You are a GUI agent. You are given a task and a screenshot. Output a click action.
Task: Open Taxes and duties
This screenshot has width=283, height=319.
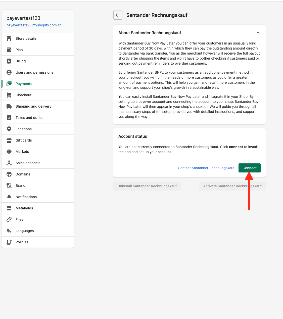click(38, 118)
